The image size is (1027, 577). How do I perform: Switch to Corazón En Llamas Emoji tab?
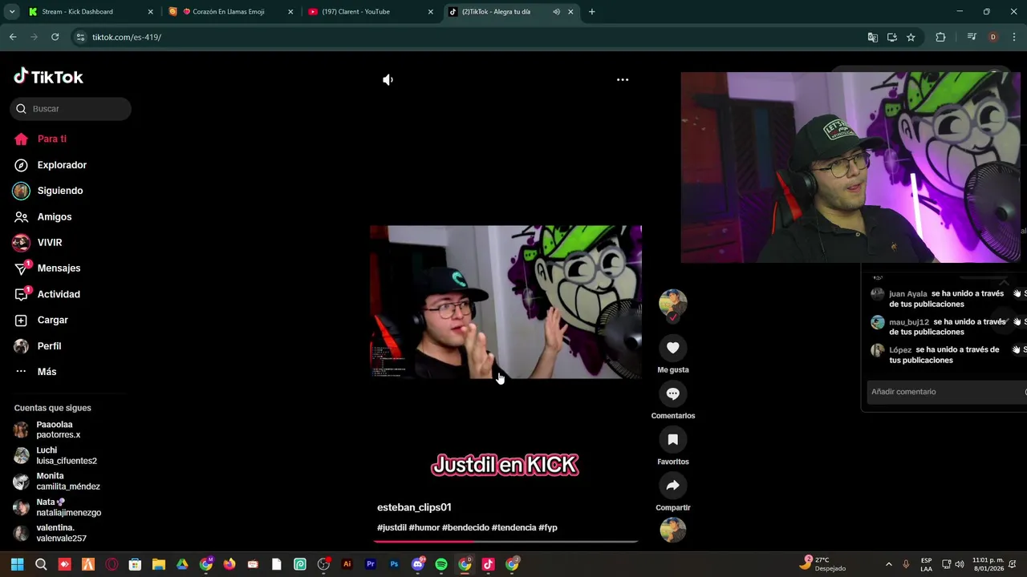point(229,12)
